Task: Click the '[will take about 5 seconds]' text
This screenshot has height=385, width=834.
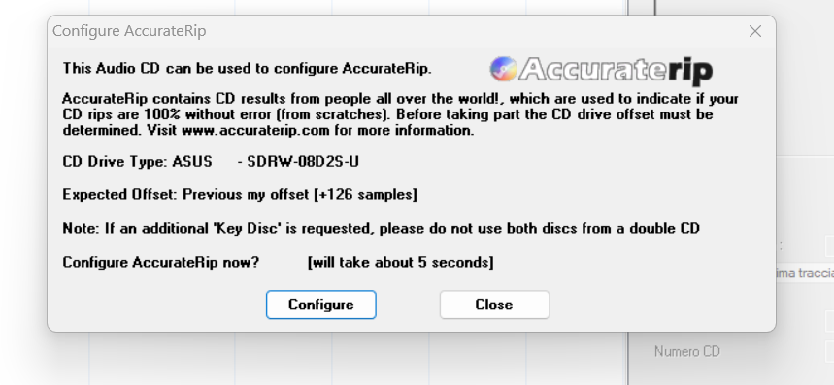Action: 401,263
